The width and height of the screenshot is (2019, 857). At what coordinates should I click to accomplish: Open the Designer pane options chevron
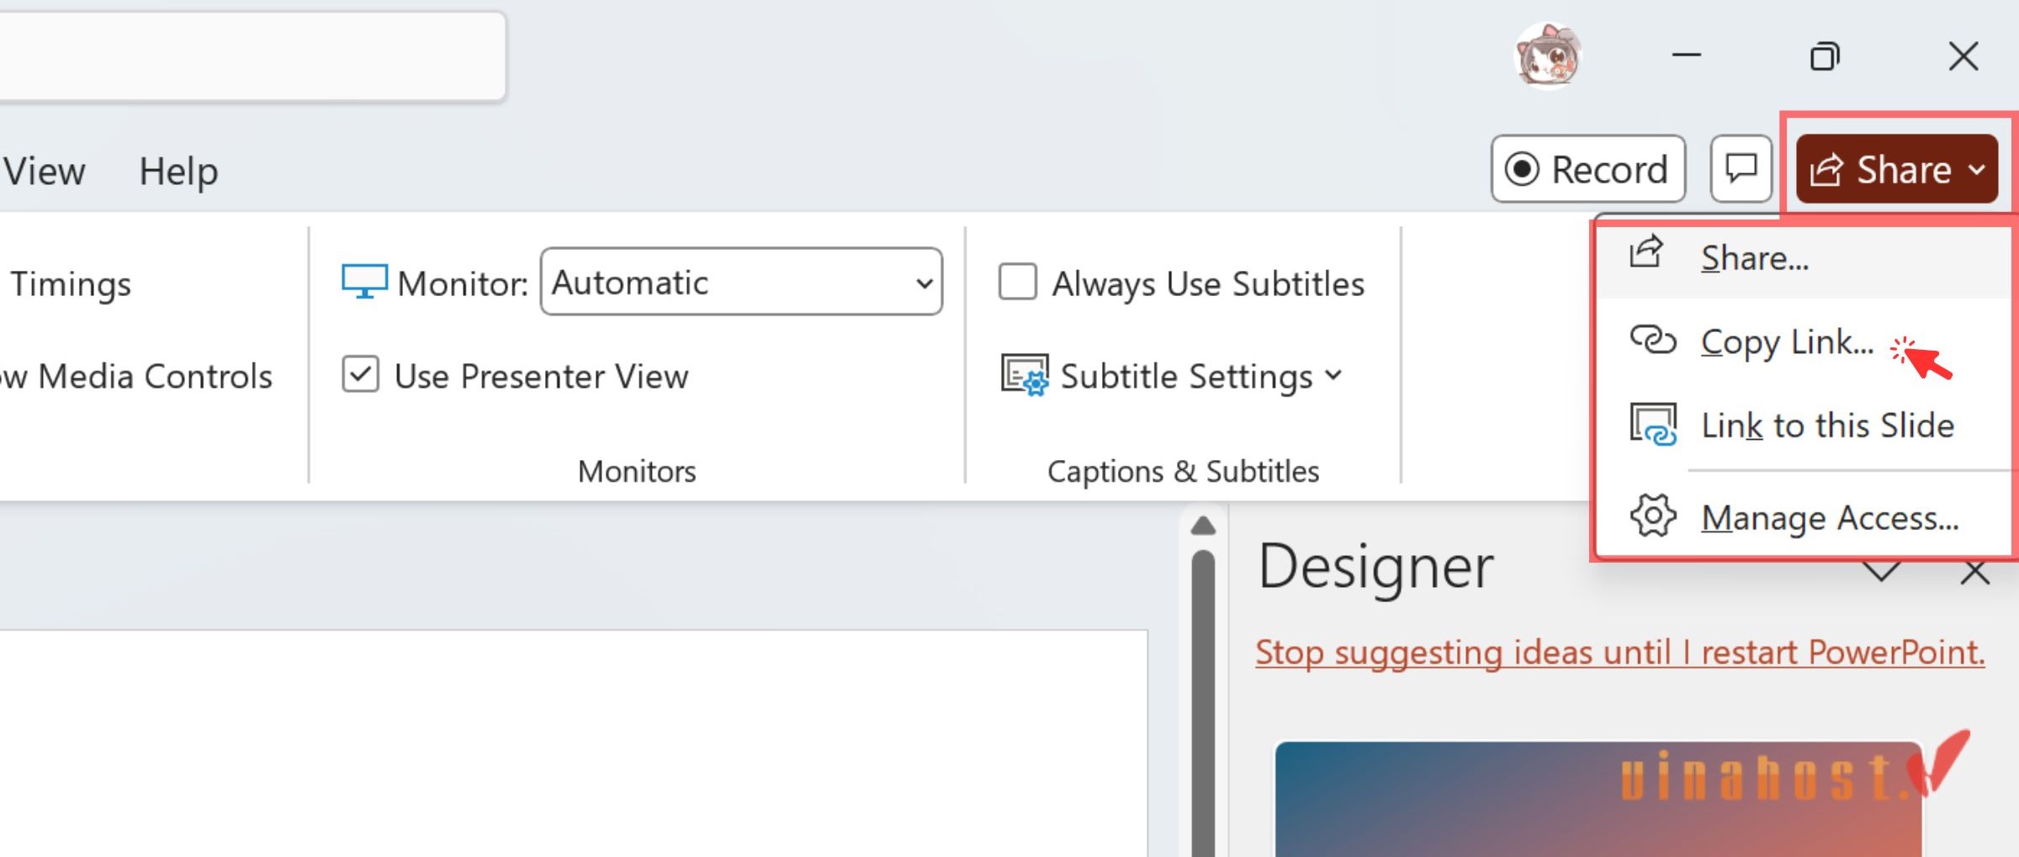(x=1882, y=571)
